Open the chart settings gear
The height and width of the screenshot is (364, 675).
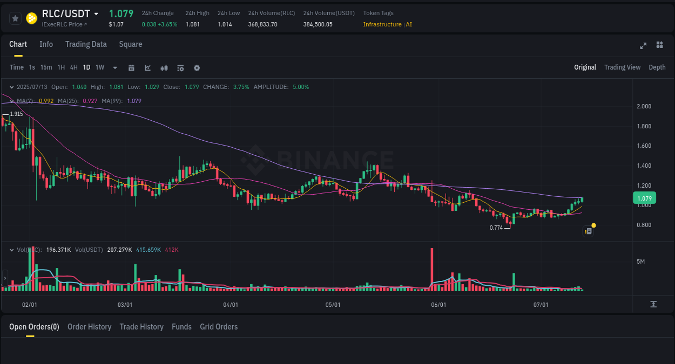click(x=197, y=67)
